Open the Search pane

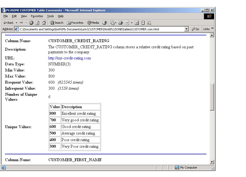pos(57,23)
